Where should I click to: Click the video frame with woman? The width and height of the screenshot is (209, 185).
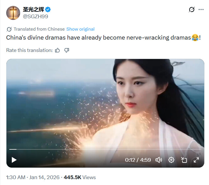coord(105,104)
